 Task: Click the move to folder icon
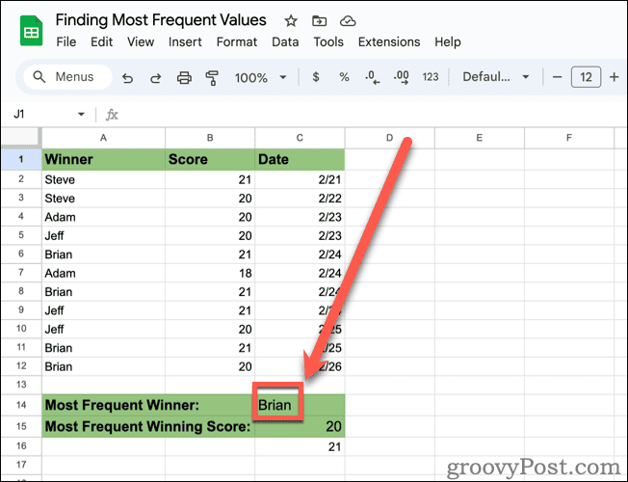pyautogui.click(x=319, y=21)
